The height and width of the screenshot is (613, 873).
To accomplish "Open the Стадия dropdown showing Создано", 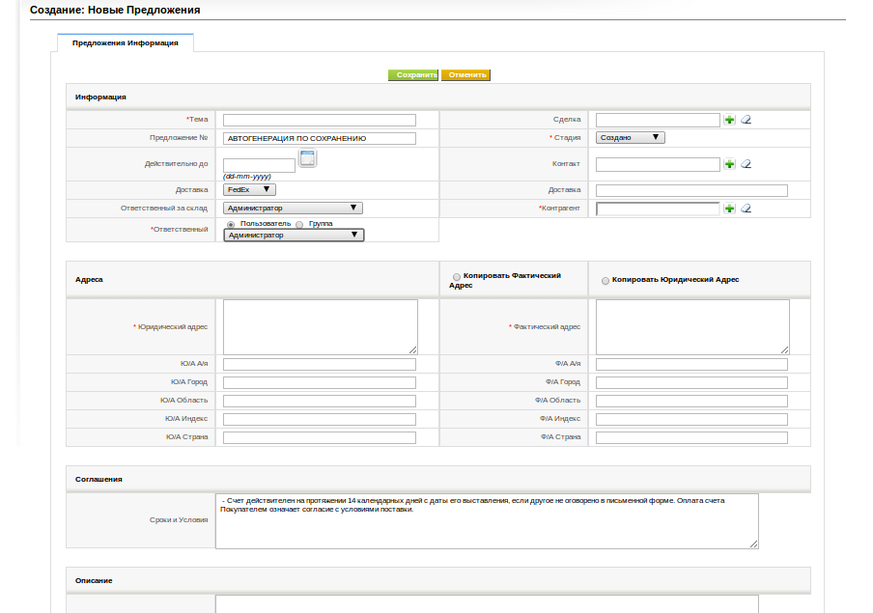I will [631, 137].
